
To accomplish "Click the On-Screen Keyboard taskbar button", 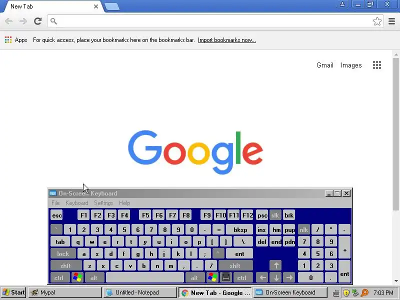I will pos(290,292).
